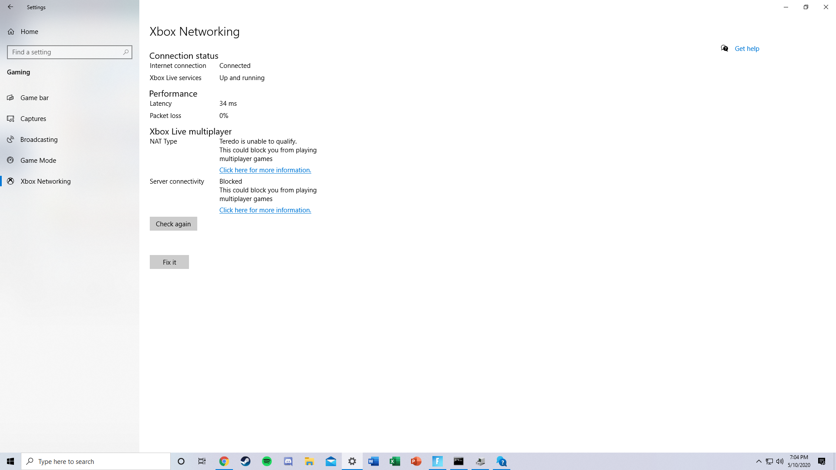This screenshot has width=836, height=470.
Task: Open the Action Center notifications icon
Action: pos(822,461)
